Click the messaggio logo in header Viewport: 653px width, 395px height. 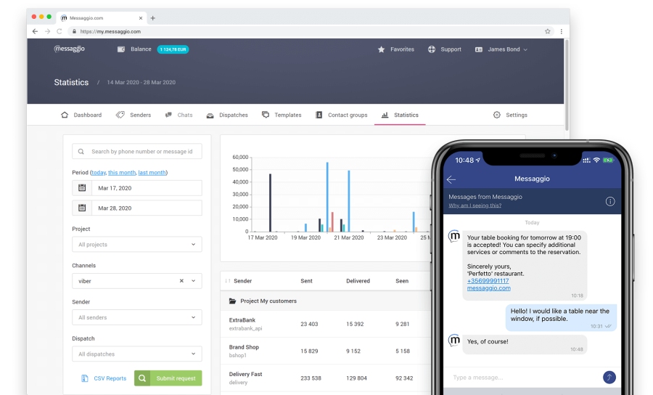click(x=69, y=49)
